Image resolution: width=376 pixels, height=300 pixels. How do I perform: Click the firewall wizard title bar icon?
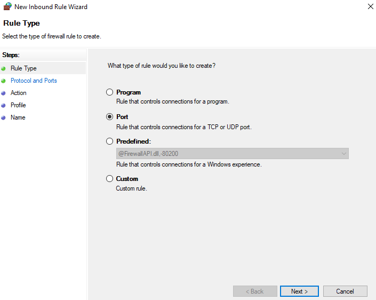[x=7, y=7]
